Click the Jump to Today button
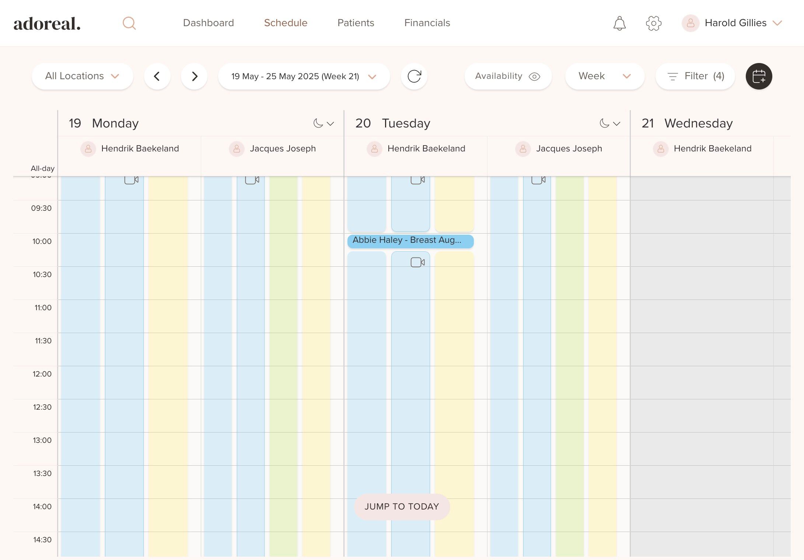This screenshot has width=804, height=560. 402,507
